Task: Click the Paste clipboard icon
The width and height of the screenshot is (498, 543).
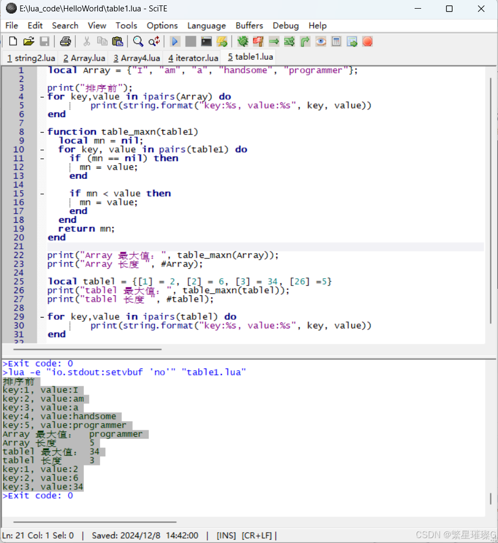Action: click(x=117, y=42)
